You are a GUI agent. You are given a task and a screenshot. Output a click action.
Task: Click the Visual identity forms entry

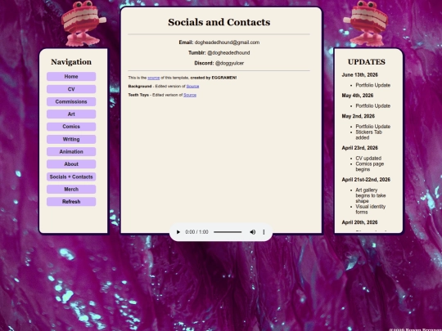click(371, 209)
